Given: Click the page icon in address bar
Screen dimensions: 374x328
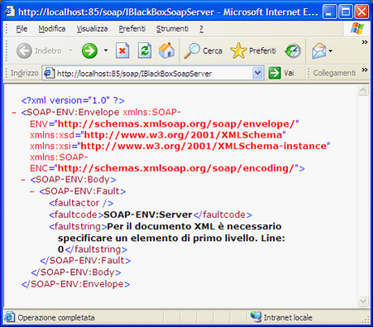Looking at the screenshot, I should [x=49, y=73].
